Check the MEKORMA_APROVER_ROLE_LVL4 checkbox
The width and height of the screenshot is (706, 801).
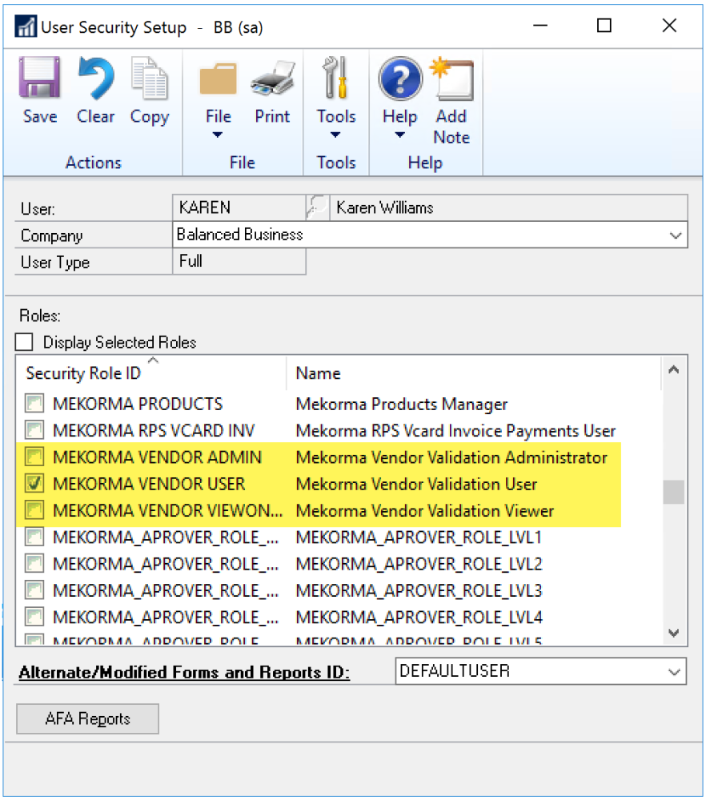[x=34, y=617]
